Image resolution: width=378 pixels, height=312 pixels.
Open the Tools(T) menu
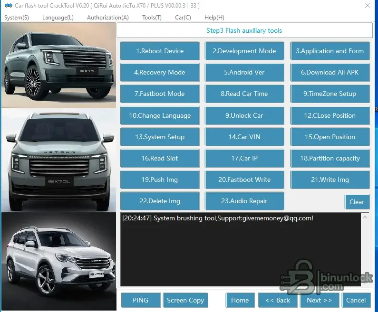coord(152,18)
